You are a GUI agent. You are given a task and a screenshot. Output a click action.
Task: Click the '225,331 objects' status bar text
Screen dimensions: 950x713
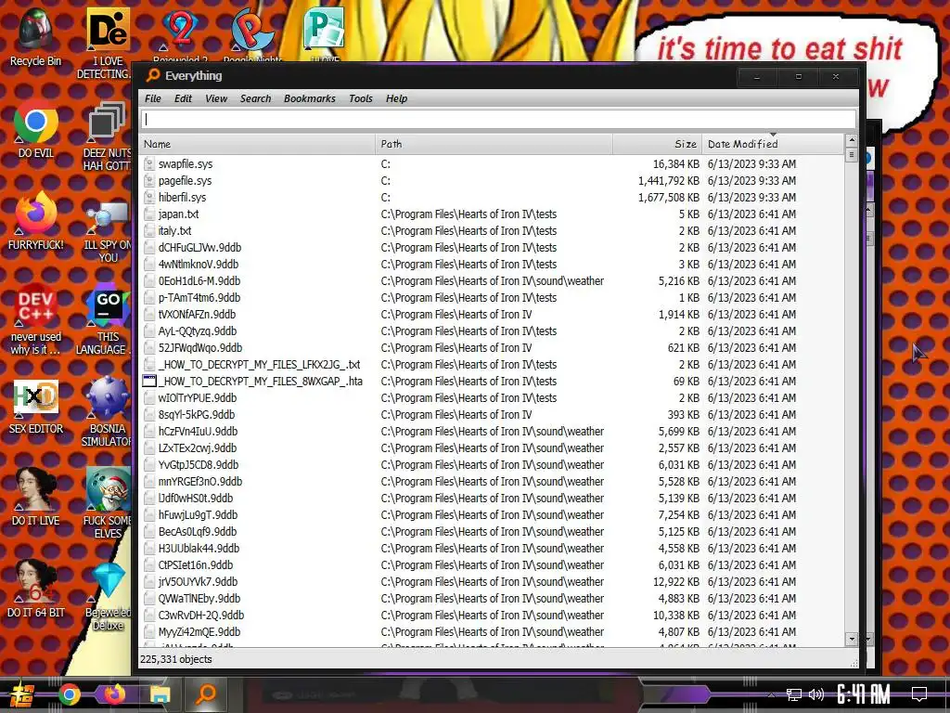pyautogui.click(x=175, y=659)
